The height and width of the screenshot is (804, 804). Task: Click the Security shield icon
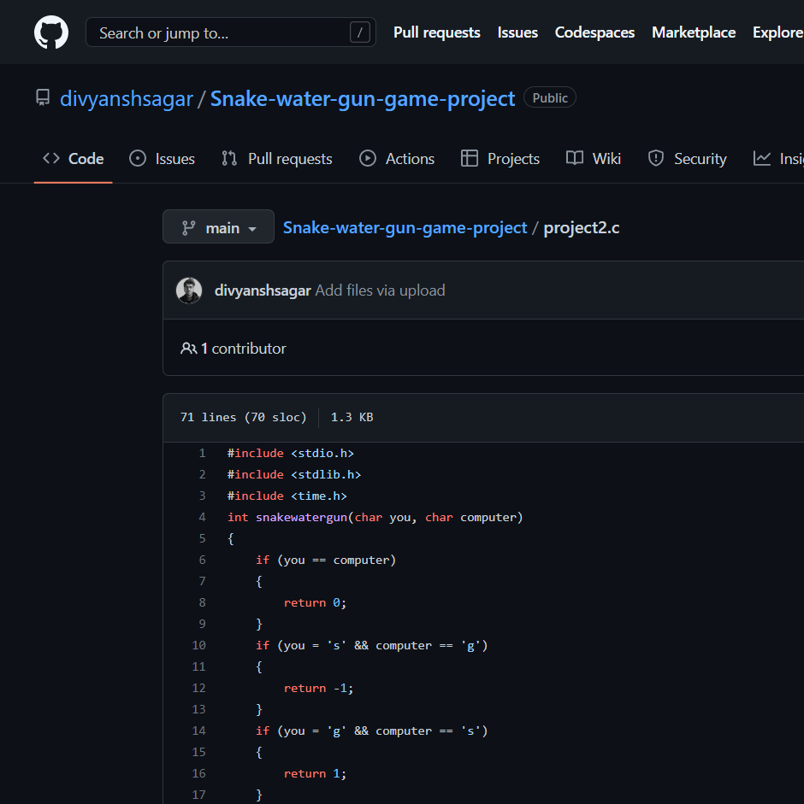point(656,158)
